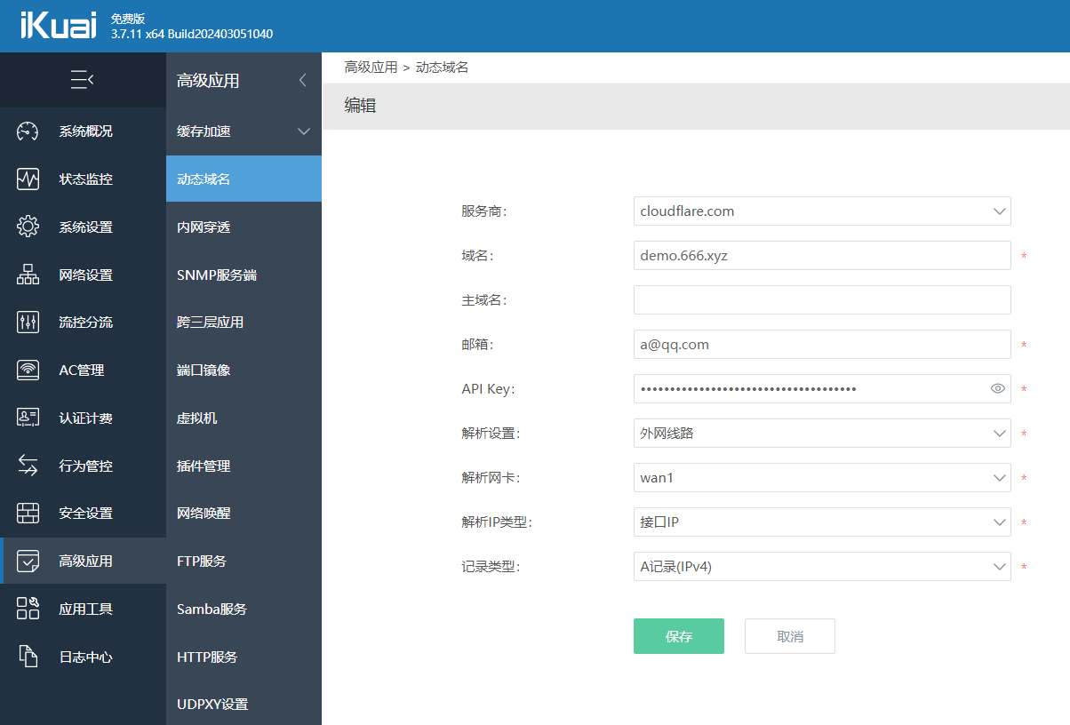Viewport: 1070px width, 725px height.
Task: Click 高级应用 breadcrumb link
Action: pos(371,67)
